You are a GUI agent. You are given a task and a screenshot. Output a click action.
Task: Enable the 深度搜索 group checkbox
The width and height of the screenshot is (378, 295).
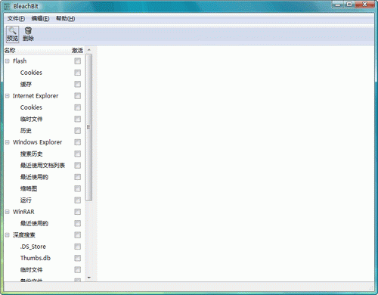click(78, 235)
